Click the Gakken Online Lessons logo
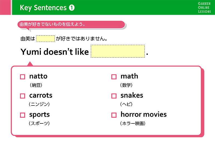The image size is (215, 161). [x=204, y=7]
